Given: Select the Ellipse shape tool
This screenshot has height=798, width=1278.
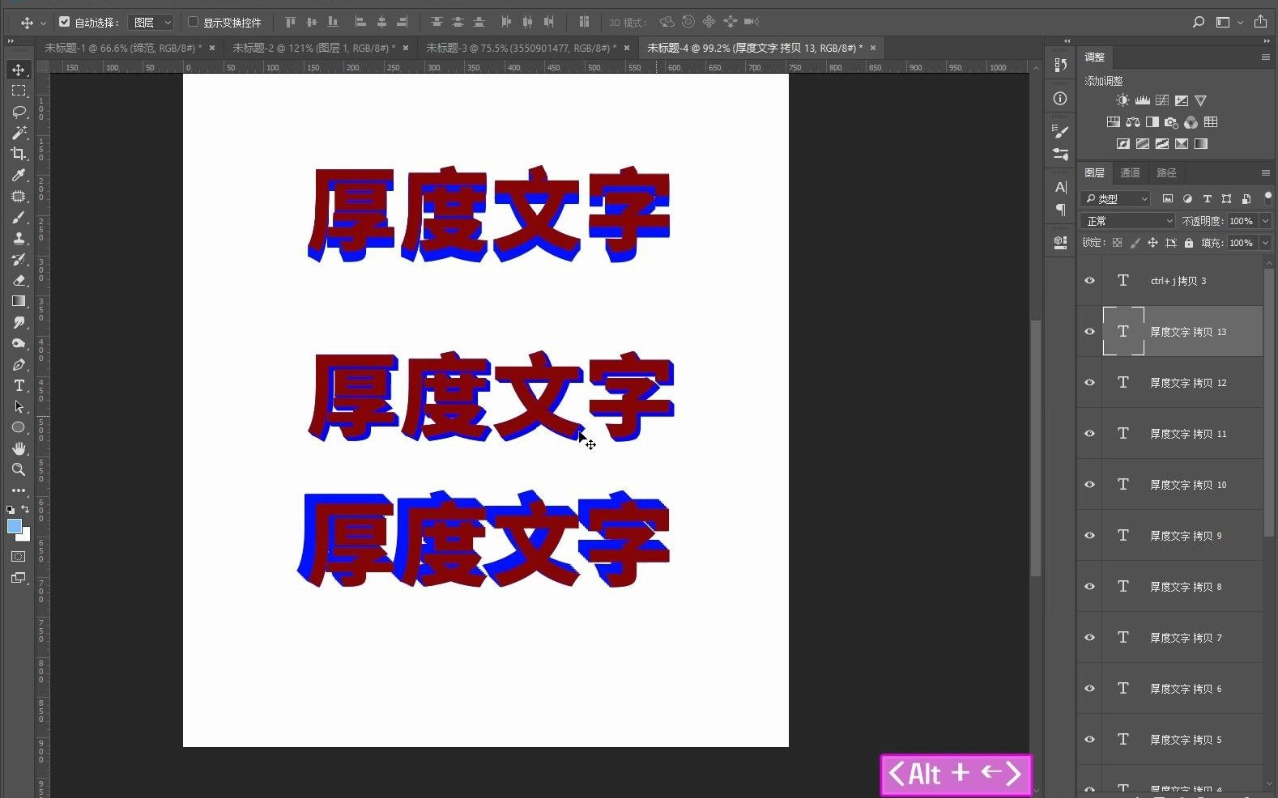Looking at the screenshot, I should tap(19, 427).
